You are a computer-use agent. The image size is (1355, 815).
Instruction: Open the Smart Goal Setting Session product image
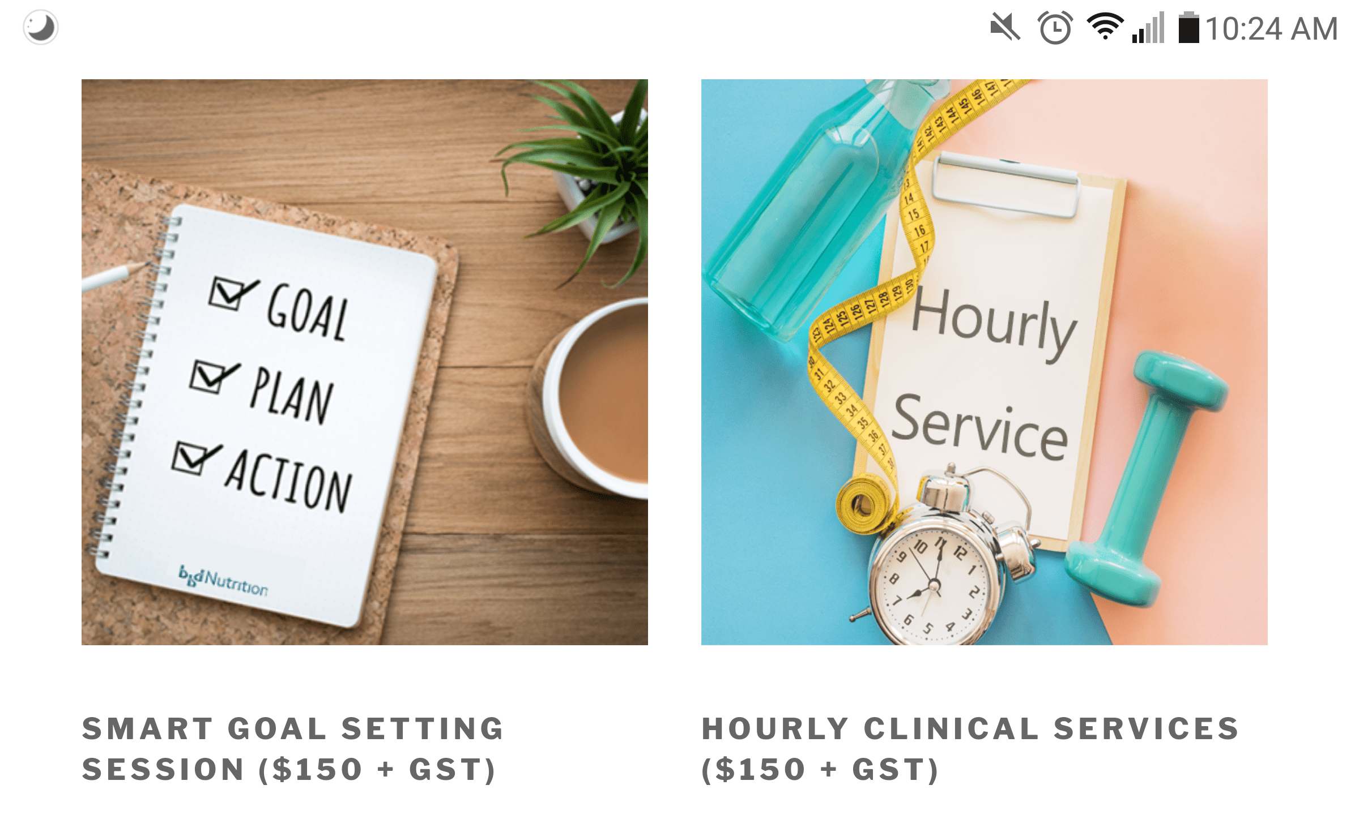[365, 362]
